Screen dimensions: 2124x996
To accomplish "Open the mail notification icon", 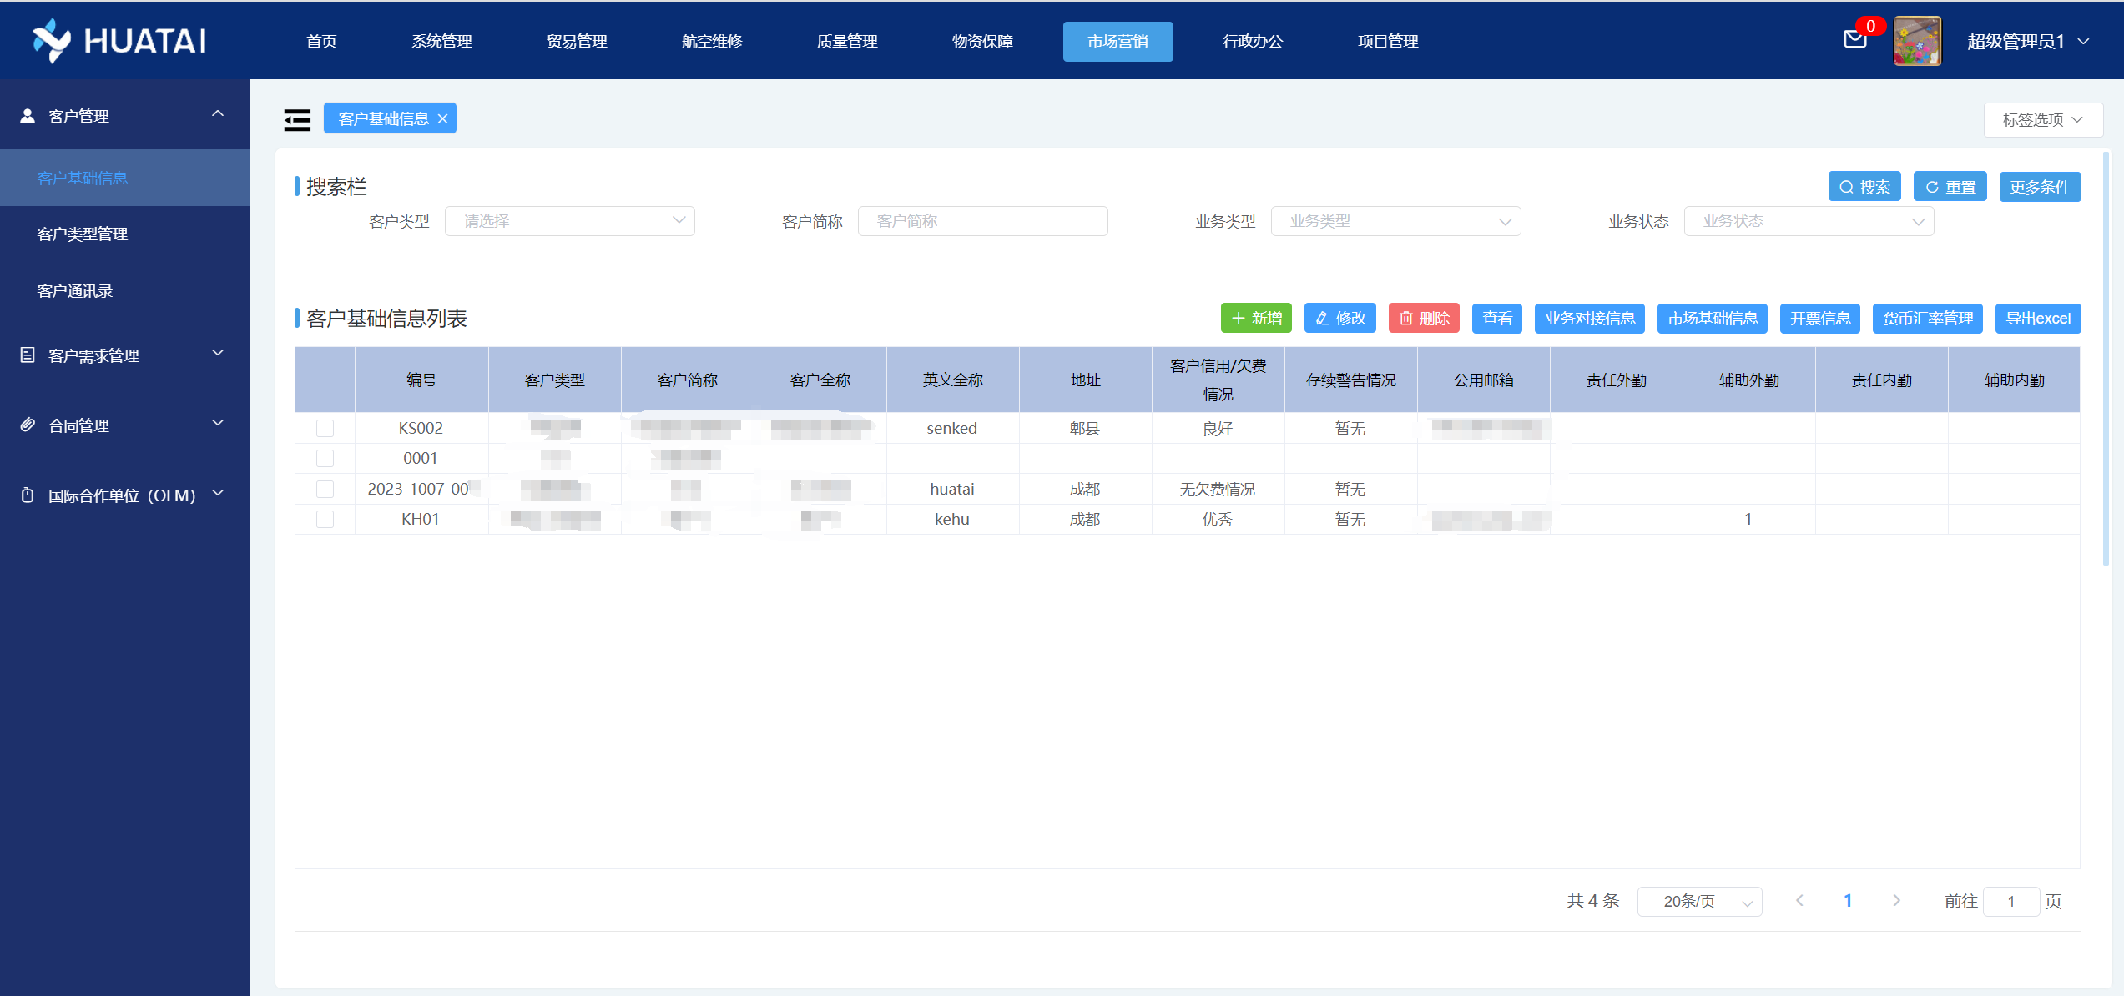I will click(x=1854, y=39).
